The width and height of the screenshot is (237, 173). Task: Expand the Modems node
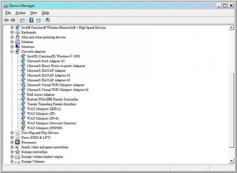pyautogui.click(x=12, y=42)
